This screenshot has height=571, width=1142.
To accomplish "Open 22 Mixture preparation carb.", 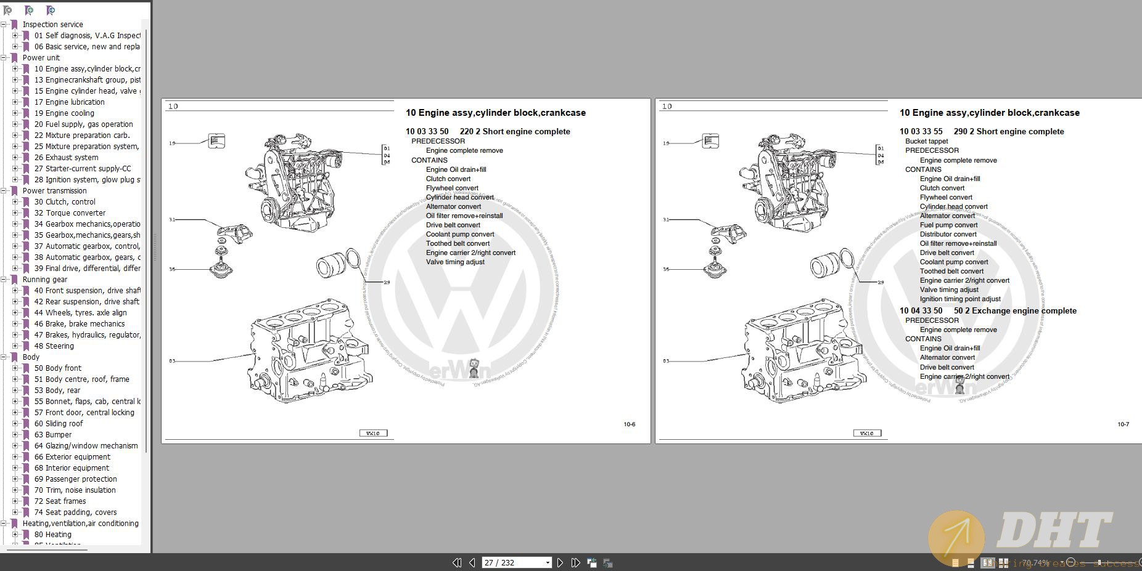I will pos(82,136).
